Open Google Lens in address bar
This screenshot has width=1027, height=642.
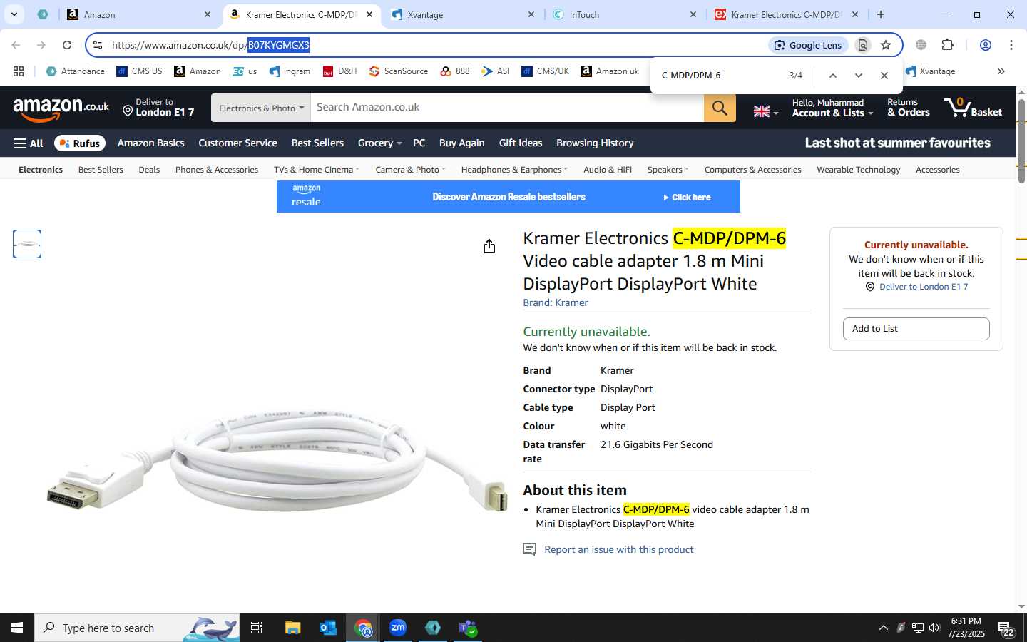[809, 45]
